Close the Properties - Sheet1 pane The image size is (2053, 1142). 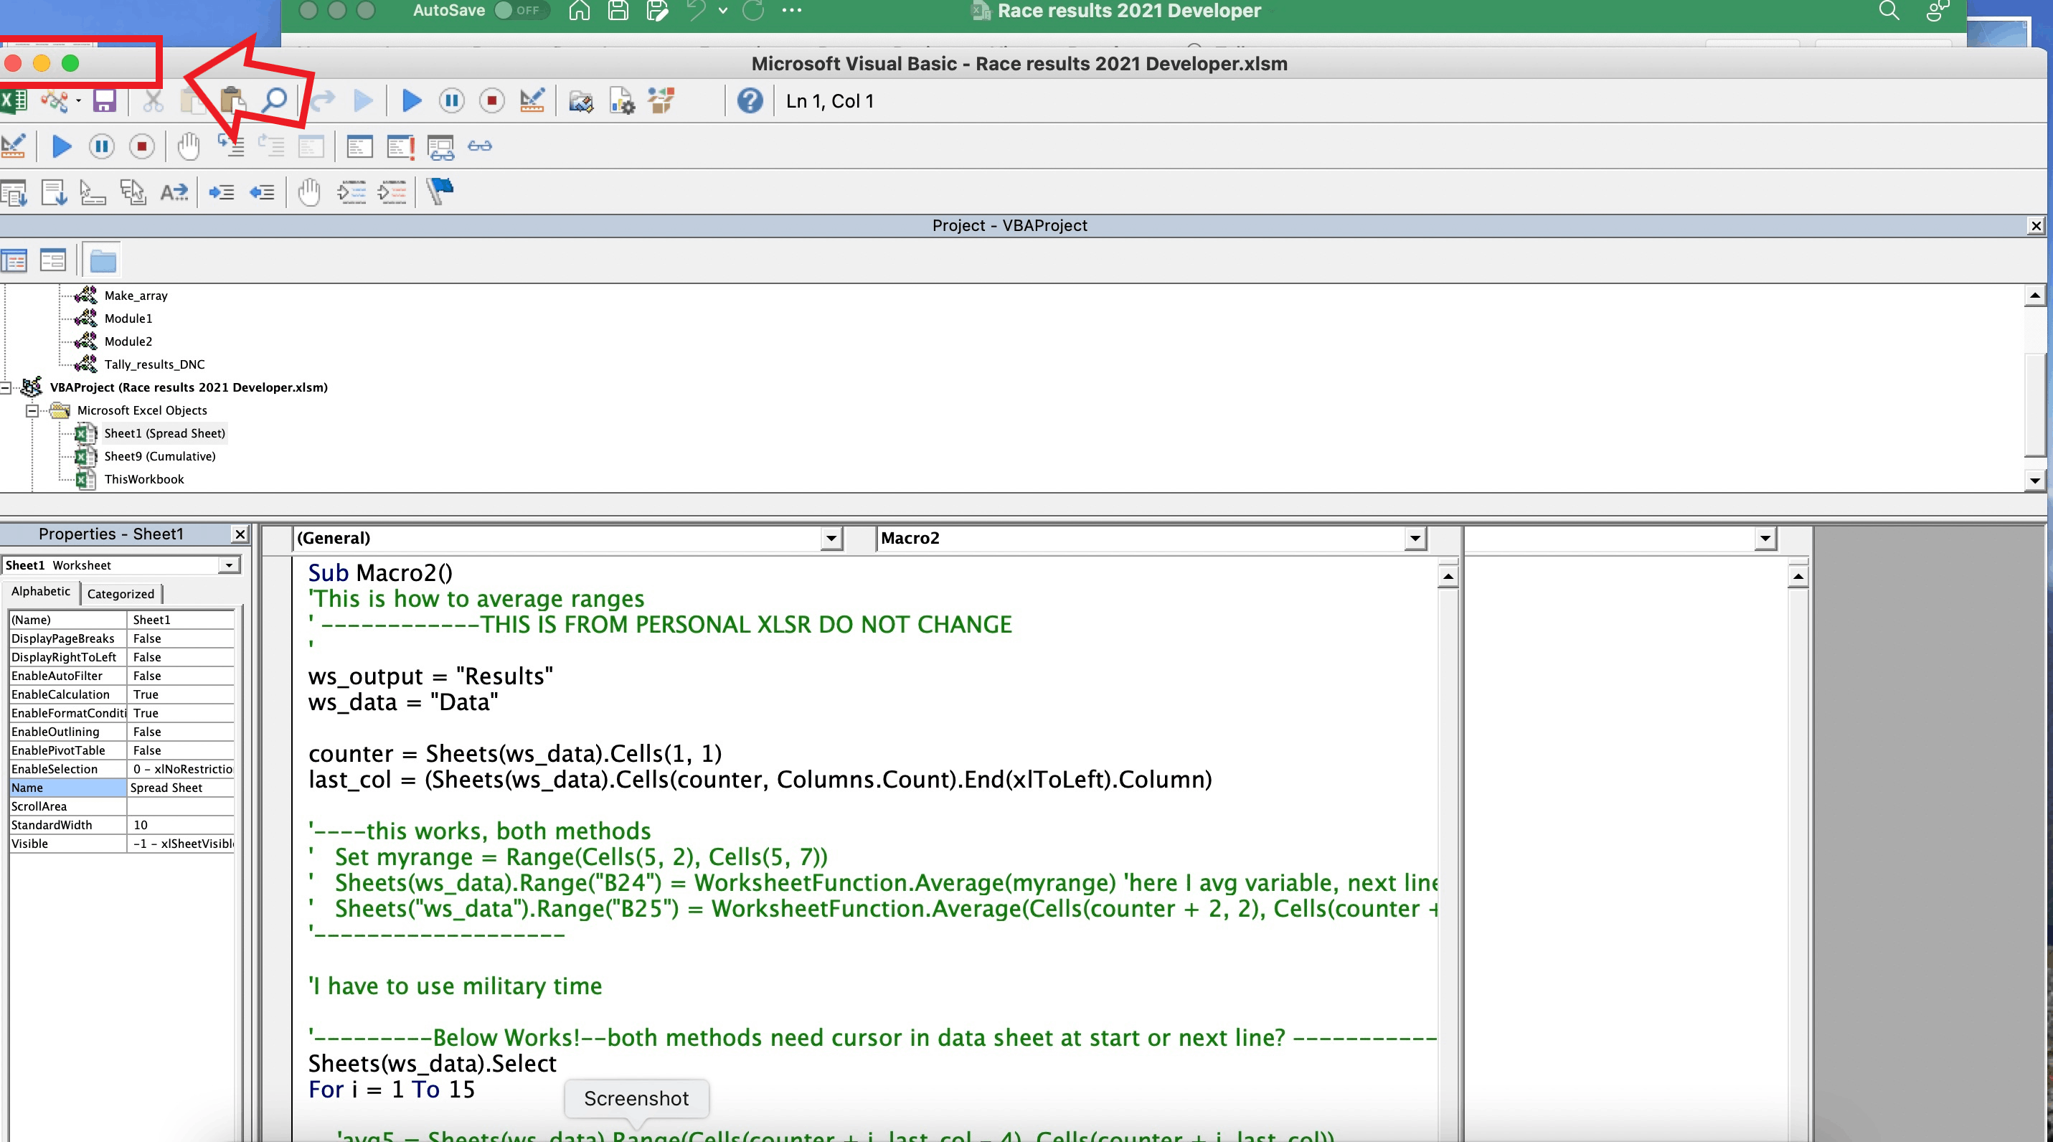(x=239, y=534)
